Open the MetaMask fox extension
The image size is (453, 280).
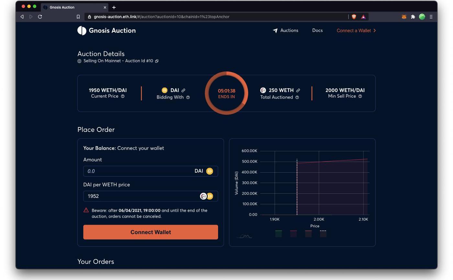pos(404,17)
